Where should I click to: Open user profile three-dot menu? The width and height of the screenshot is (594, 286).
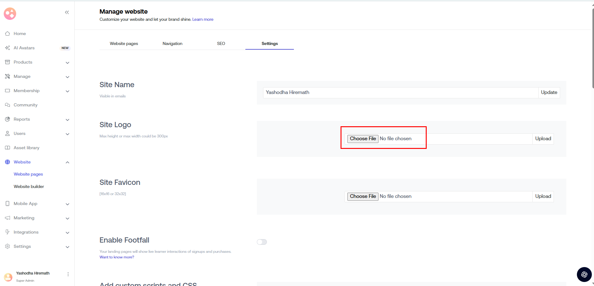coord(68,274)
